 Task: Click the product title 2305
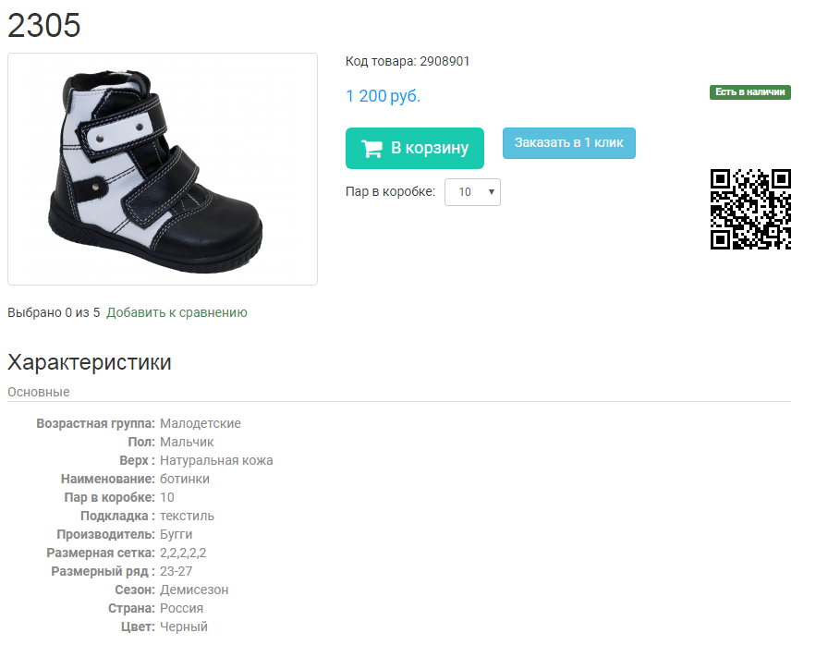[x=43, y=25]
